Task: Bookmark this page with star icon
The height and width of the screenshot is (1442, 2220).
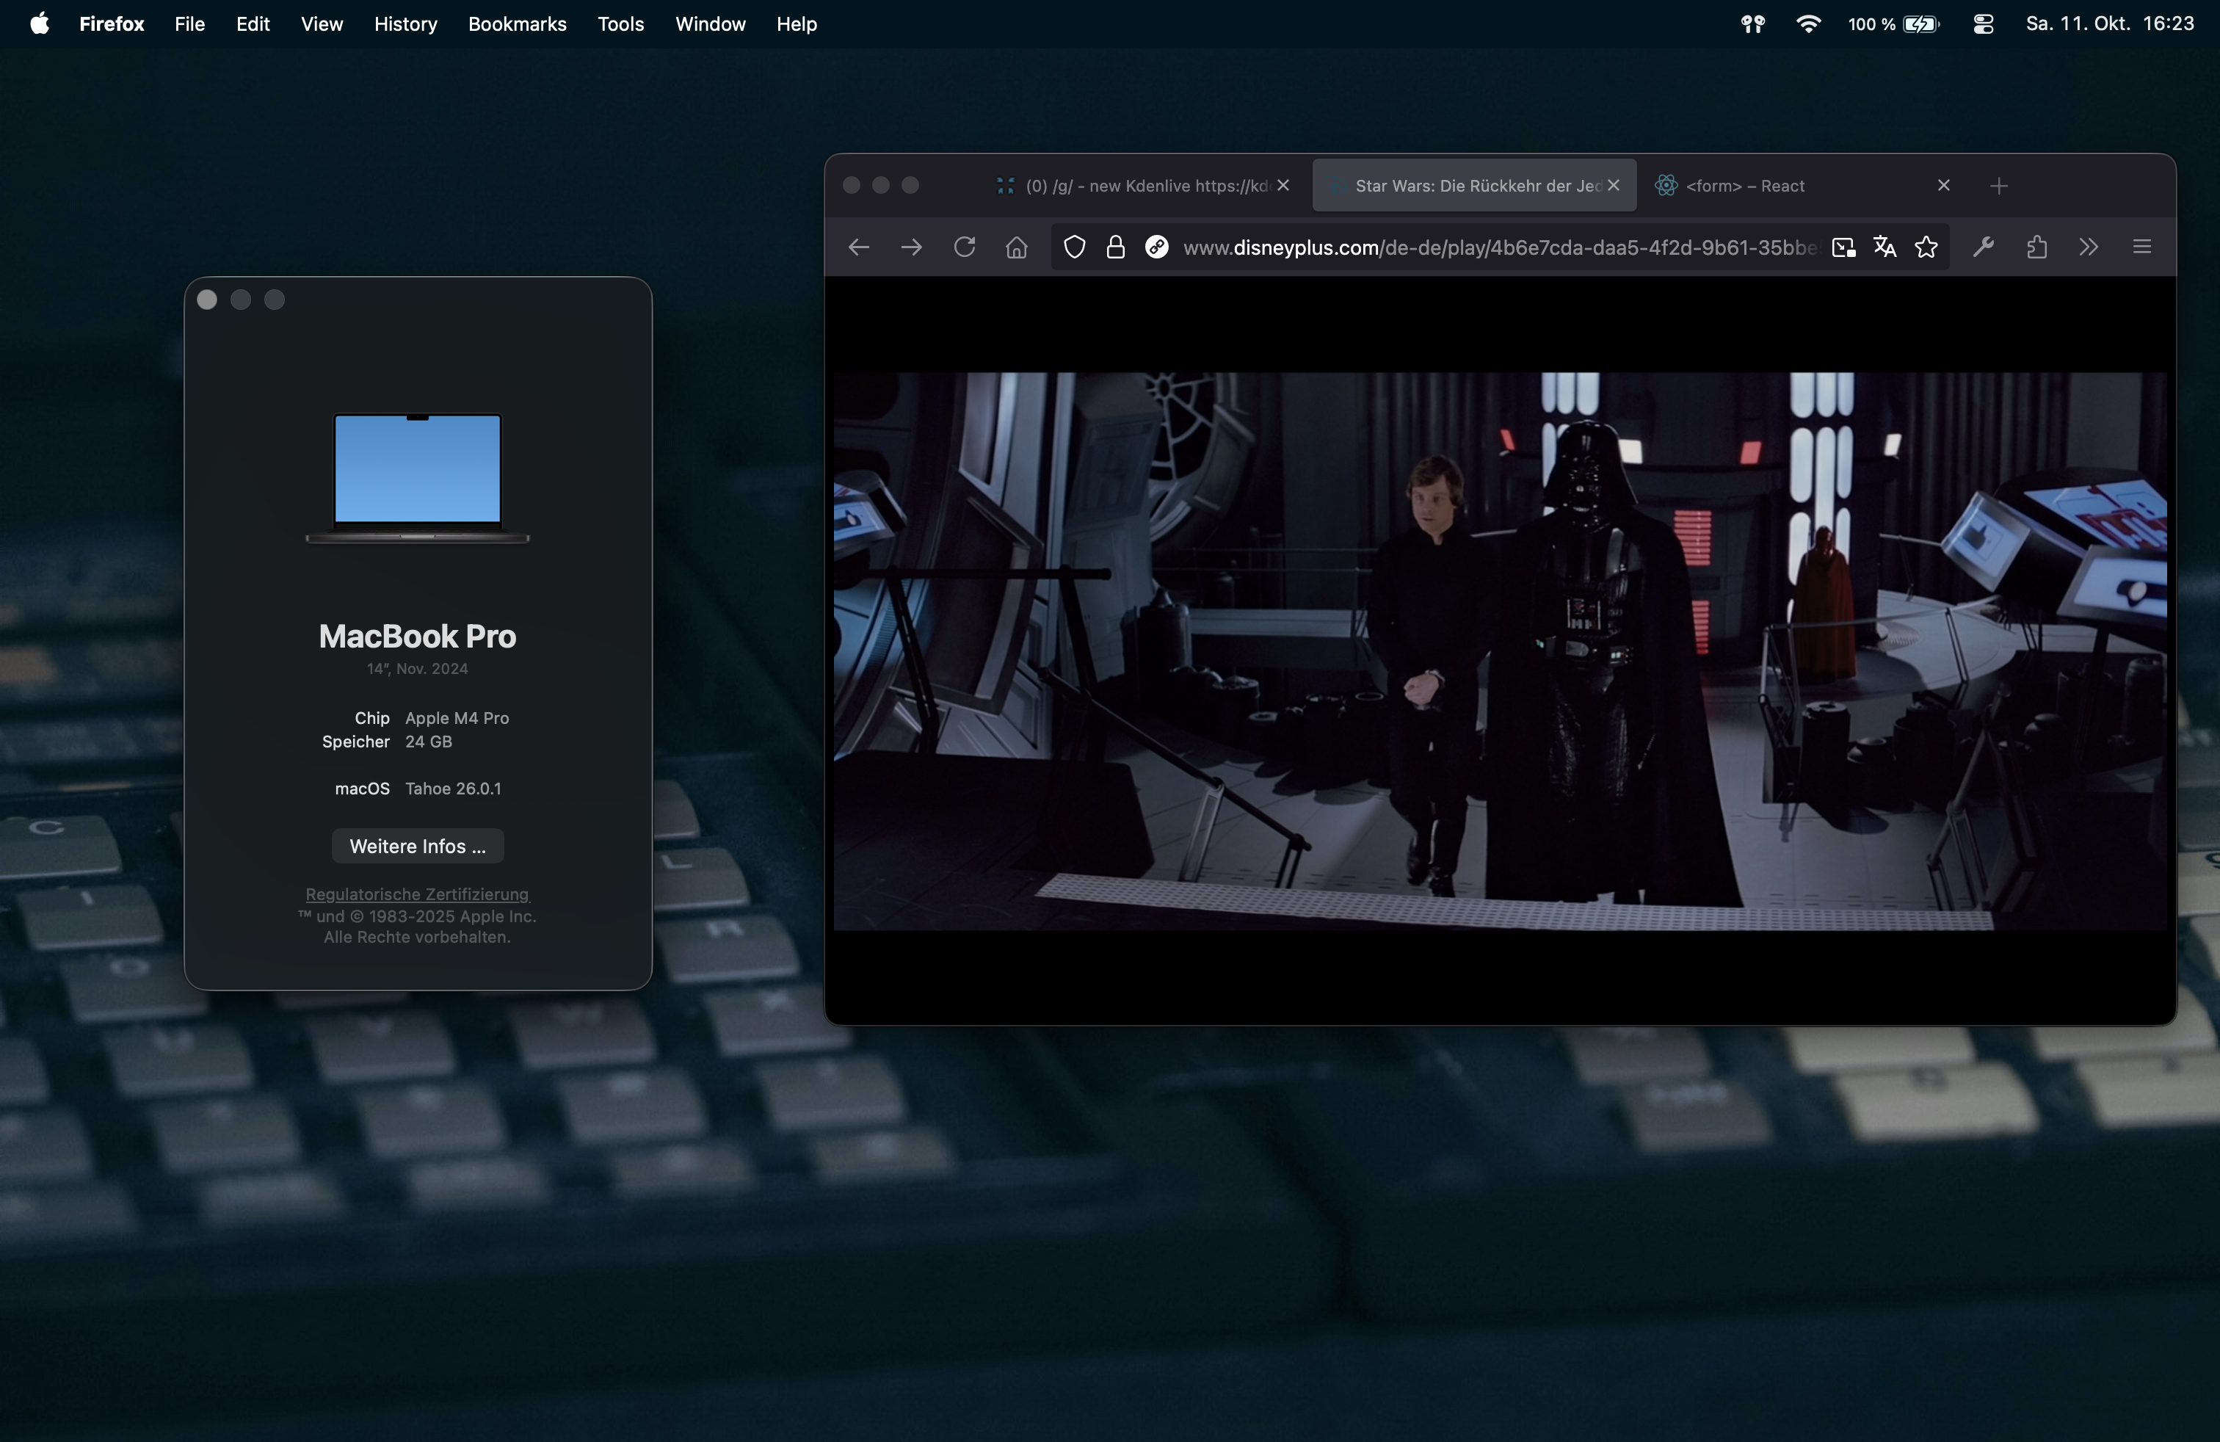Action: pyautogui.click(x=1926, y=247)
